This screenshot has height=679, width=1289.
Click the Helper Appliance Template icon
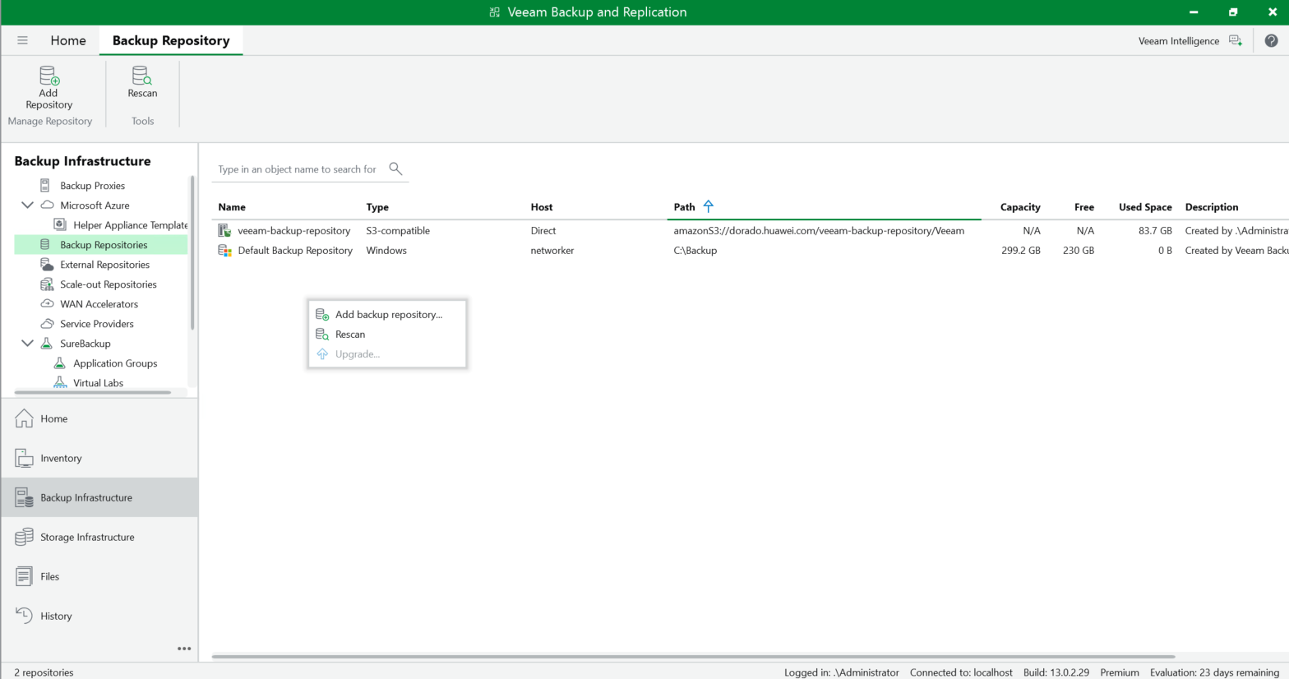tap(60, 224)
